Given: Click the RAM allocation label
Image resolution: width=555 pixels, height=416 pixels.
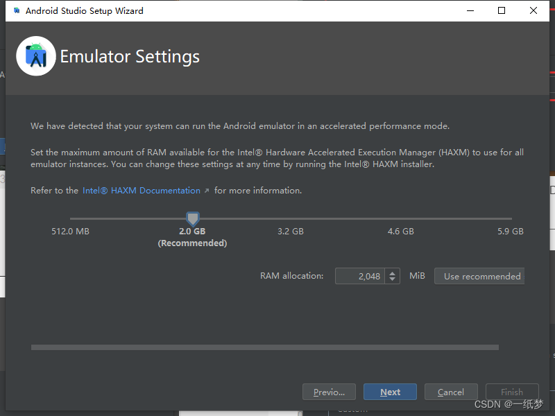Looking at the screenshot, I should [x=291, y=275].
